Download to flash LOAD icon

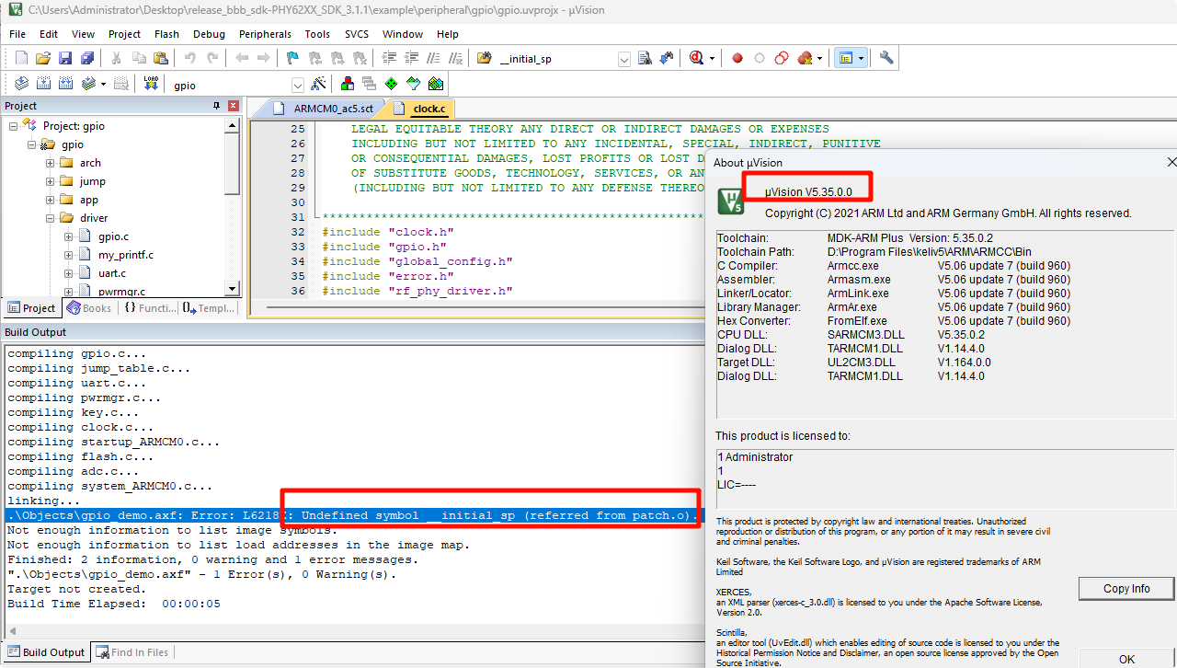pos(152,84)
